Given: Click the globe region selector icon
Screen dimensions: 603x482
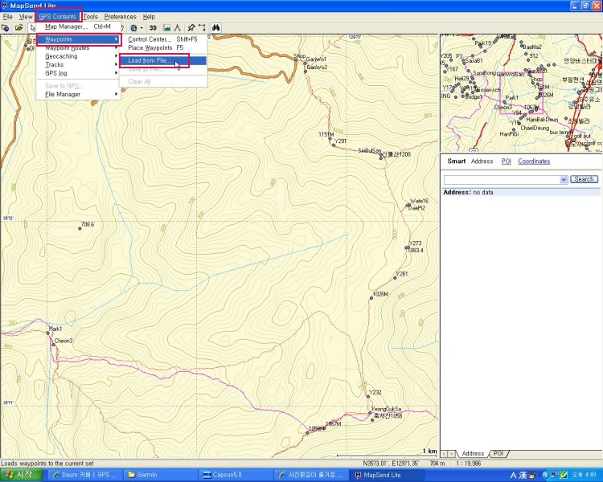Looking at the screenshot, I should click(x=133, y=27).
